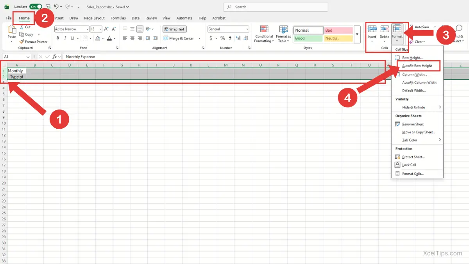
Task: Click the Delete cells icon
Action: [385, 31]
